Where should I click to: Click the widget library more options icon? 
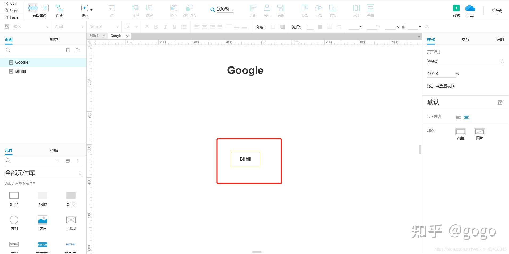click(x=78, y=161)
